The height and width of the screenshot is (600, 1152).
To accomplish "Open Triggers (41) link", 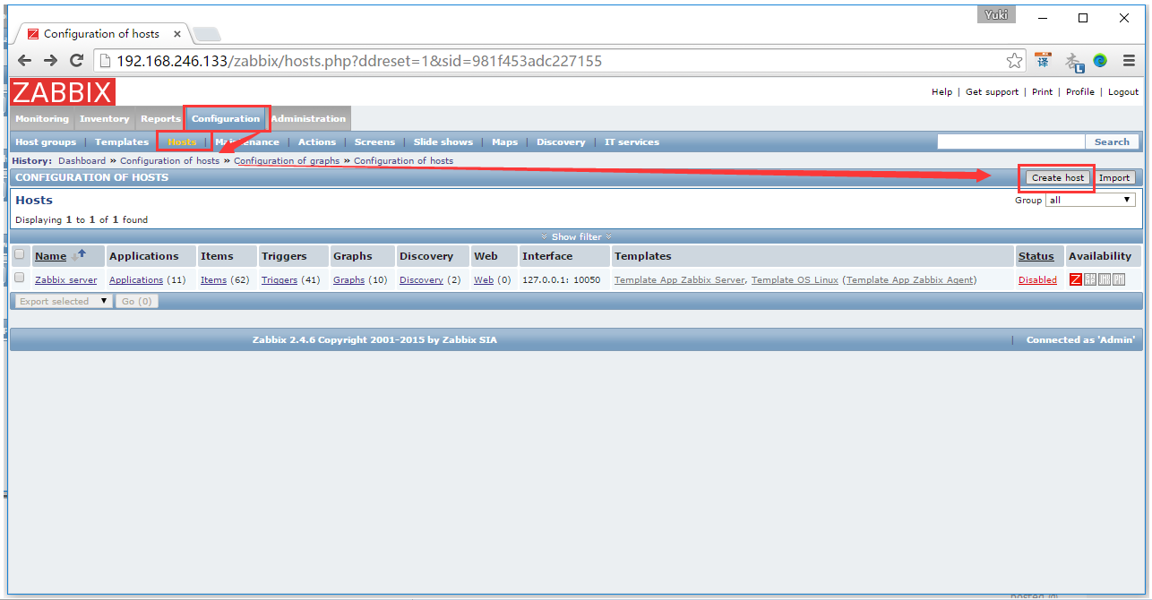I will pyautogui.click(x=279, y=280).
